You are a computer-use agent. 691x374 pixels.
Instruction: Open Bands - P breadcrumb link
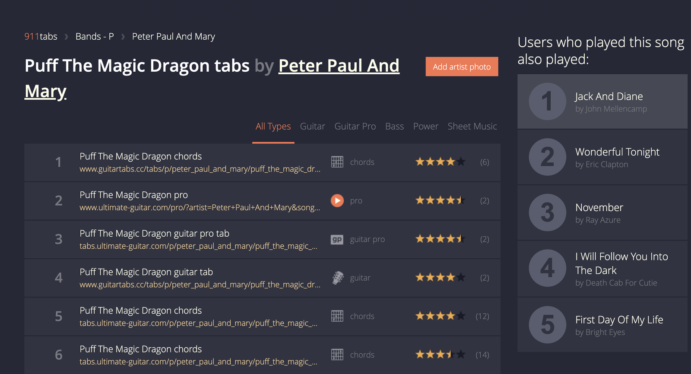point(95,37)
